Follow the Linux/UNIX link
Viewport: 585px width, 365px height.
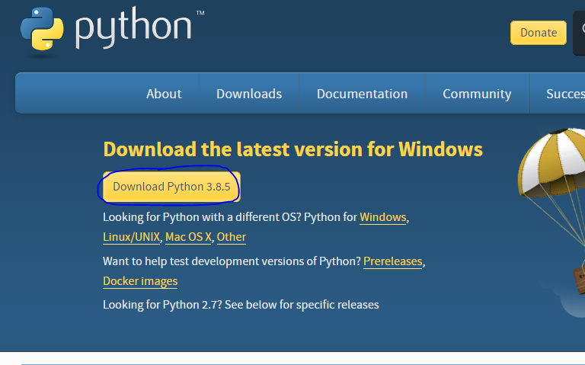click(x=131, y=237)
